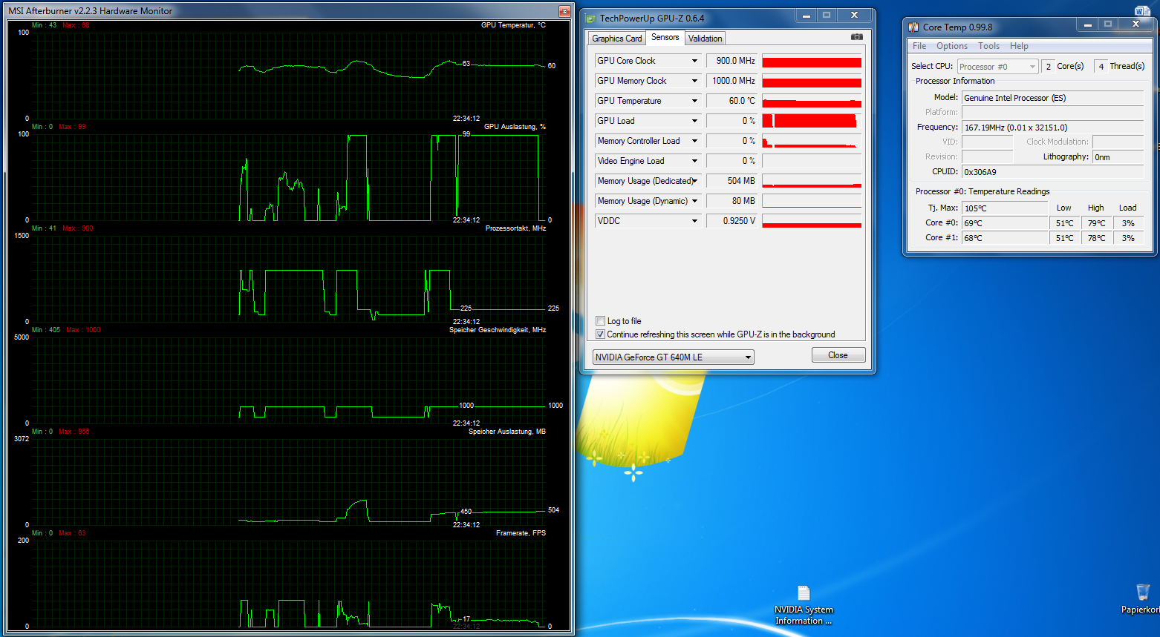Click the GPU-Z title bar application icon
Viewport: 1160px width, 637px height.
tap(591, 19)
